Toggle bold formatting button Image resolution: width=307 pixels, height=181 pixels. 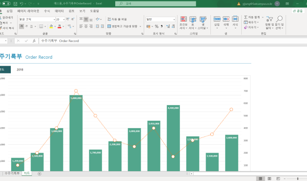(x=22, y=26)
